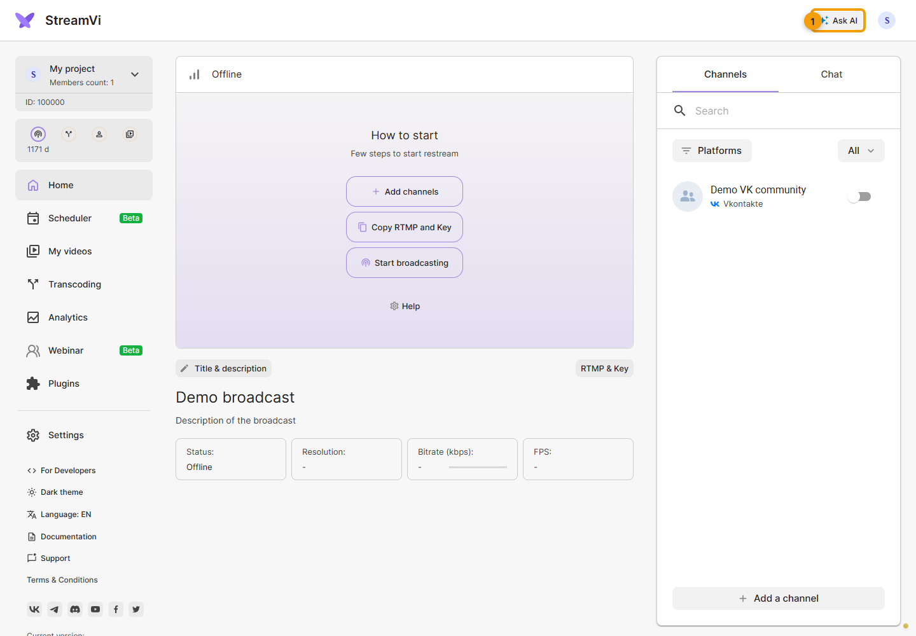The image size is (916, 636).
Task: Click the Facebook social icon
Action: coord(116,609)
